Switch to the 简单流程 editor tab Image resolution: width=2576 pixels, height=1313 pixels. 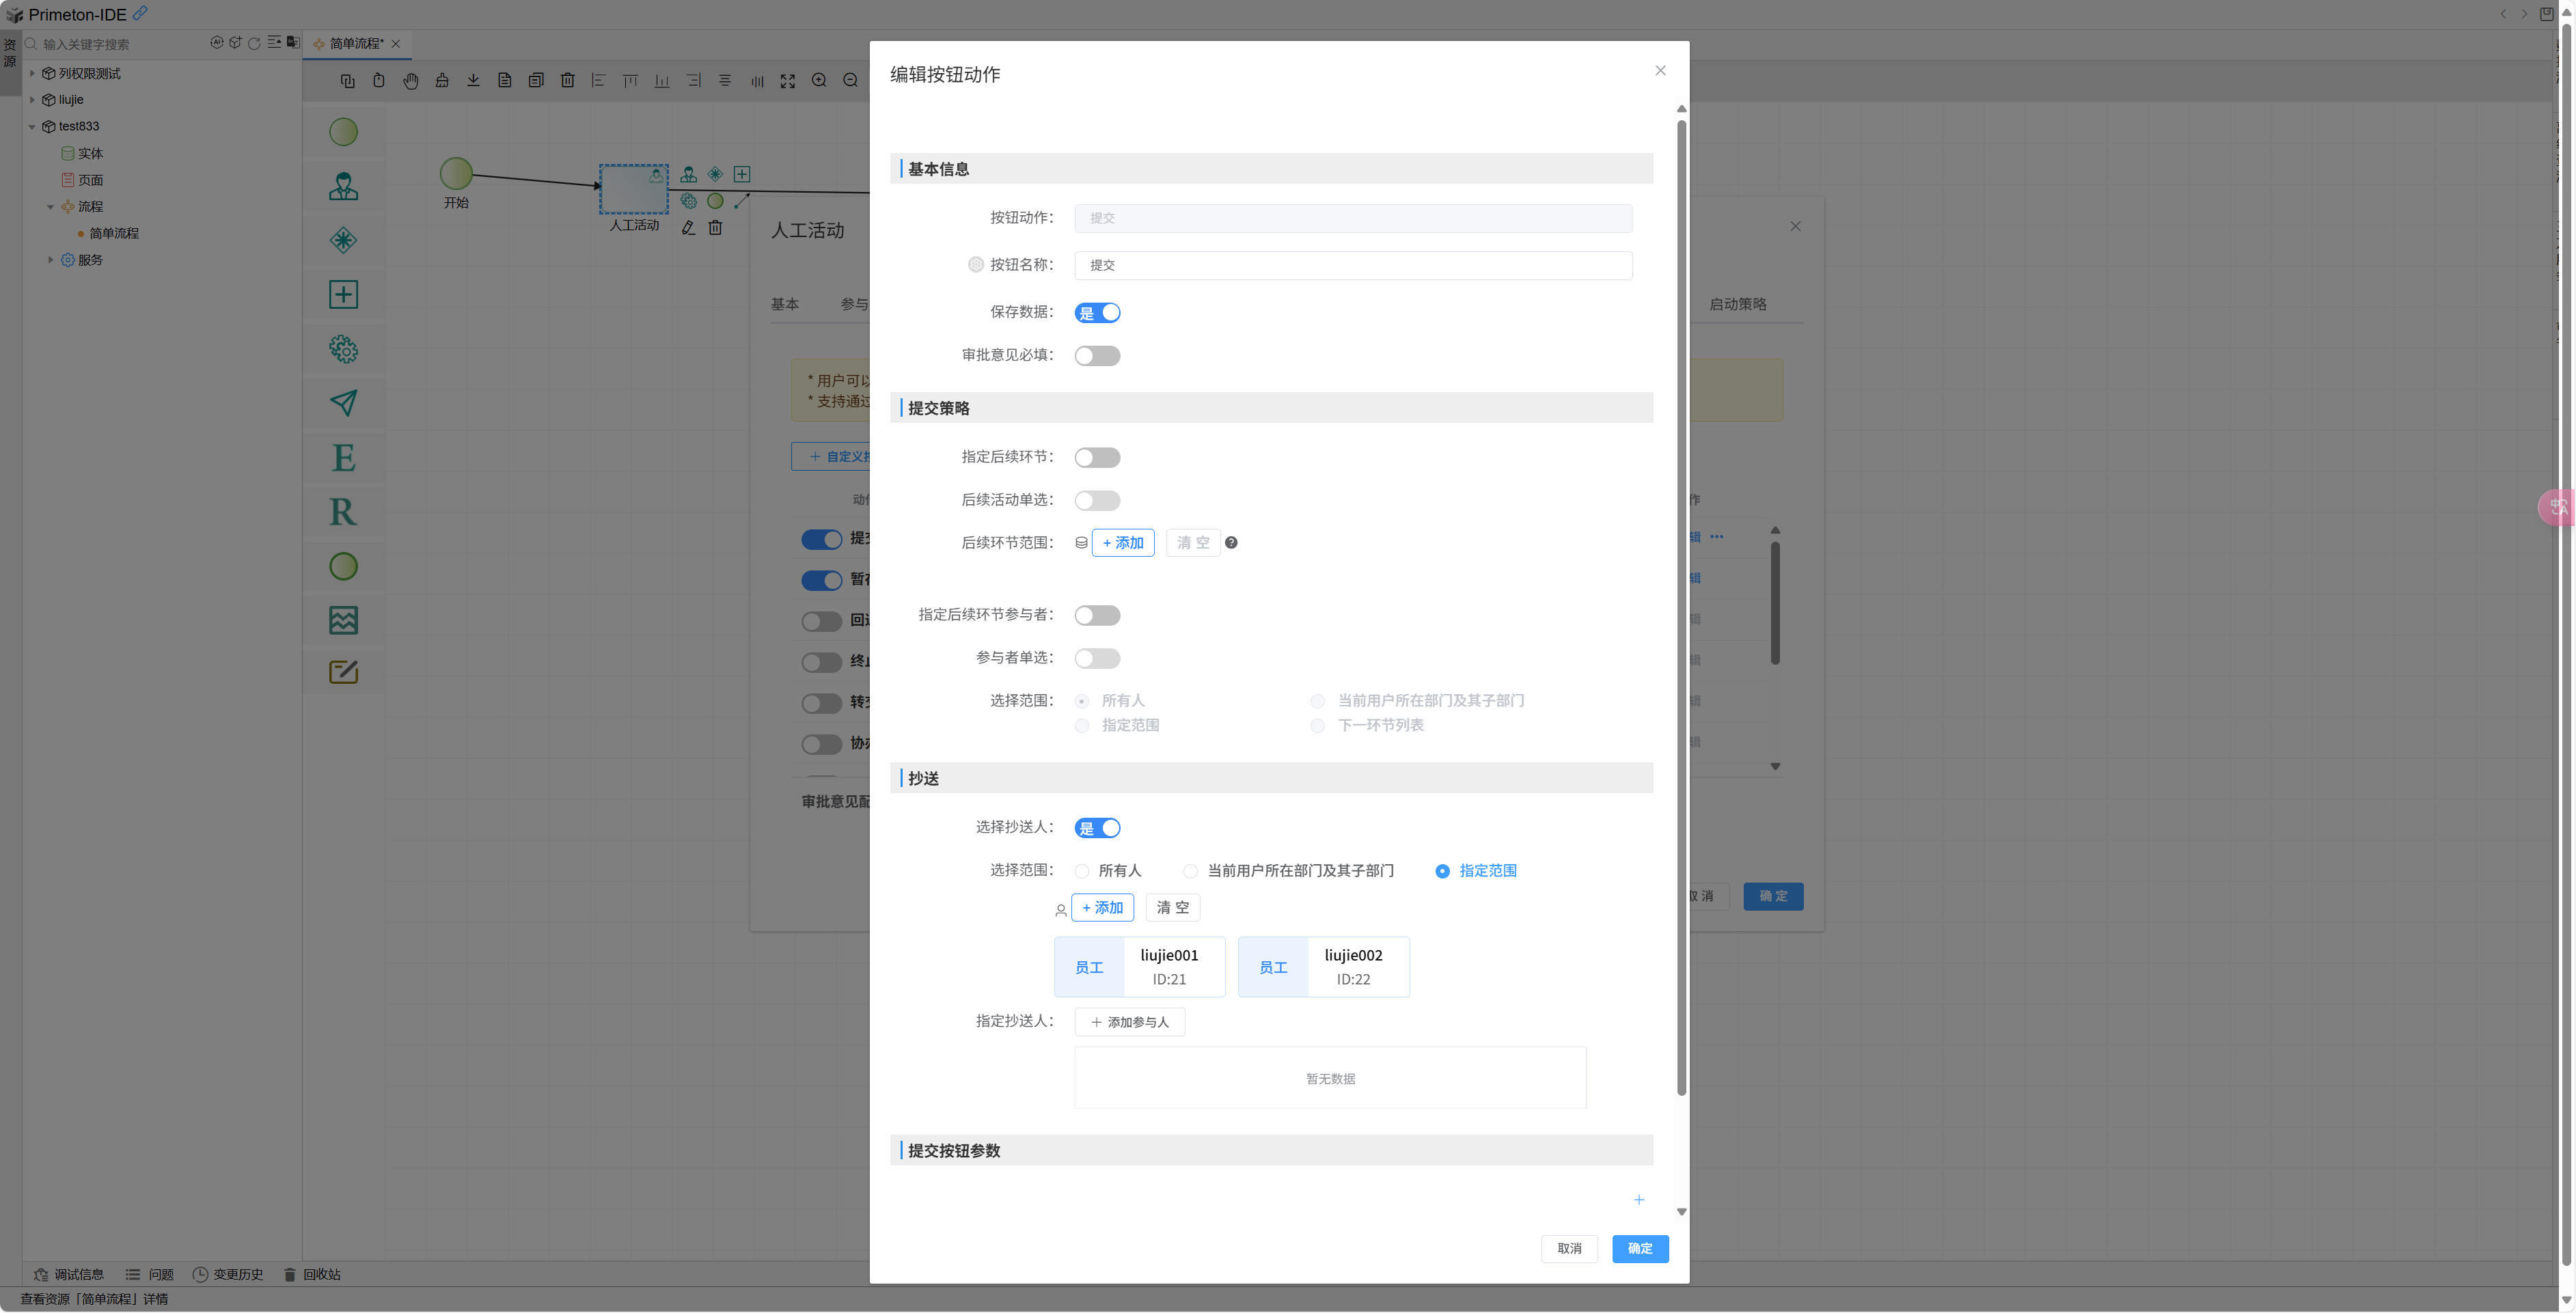(355, 44)
